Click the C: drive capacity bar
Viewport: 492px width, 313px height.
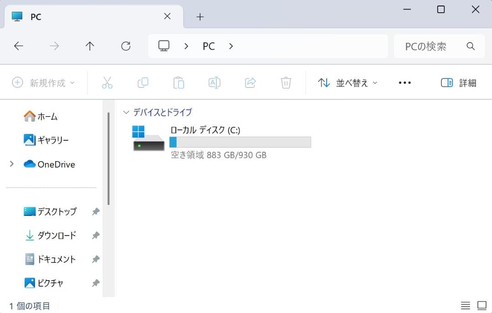coord(241,142)
